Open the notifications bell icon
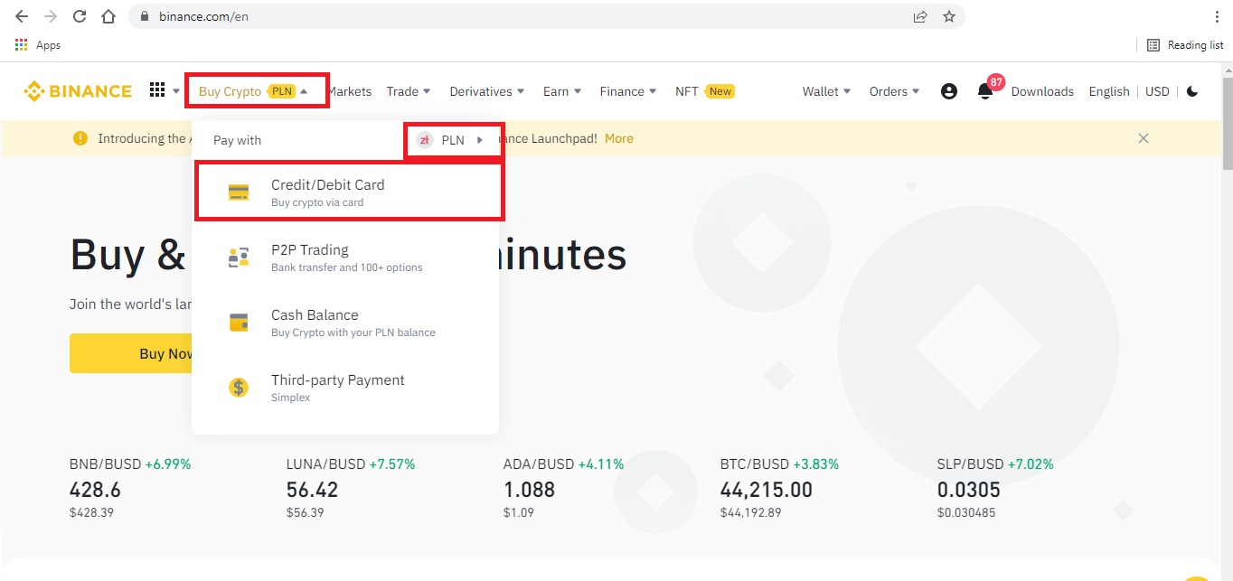1233x581 pixels. [x=985, y=91]
